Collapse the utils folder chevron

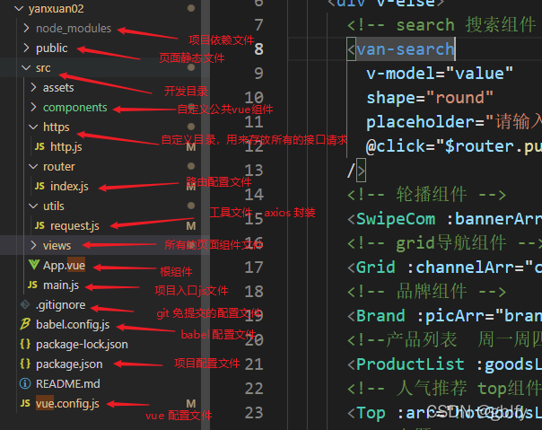[x=33, y=206]
